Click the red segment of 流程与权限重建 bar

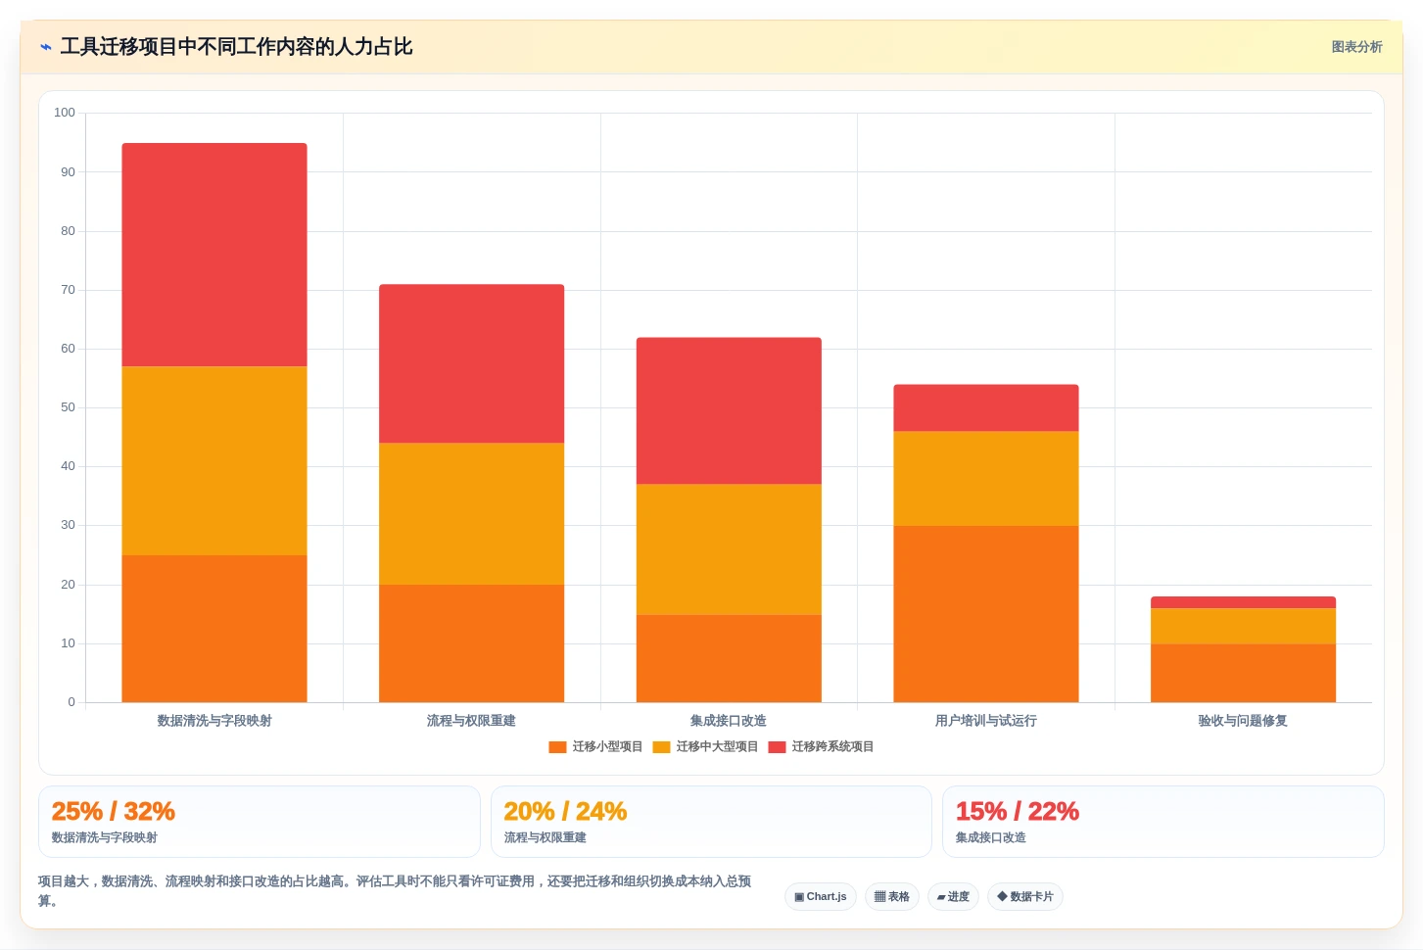(471, 363)
